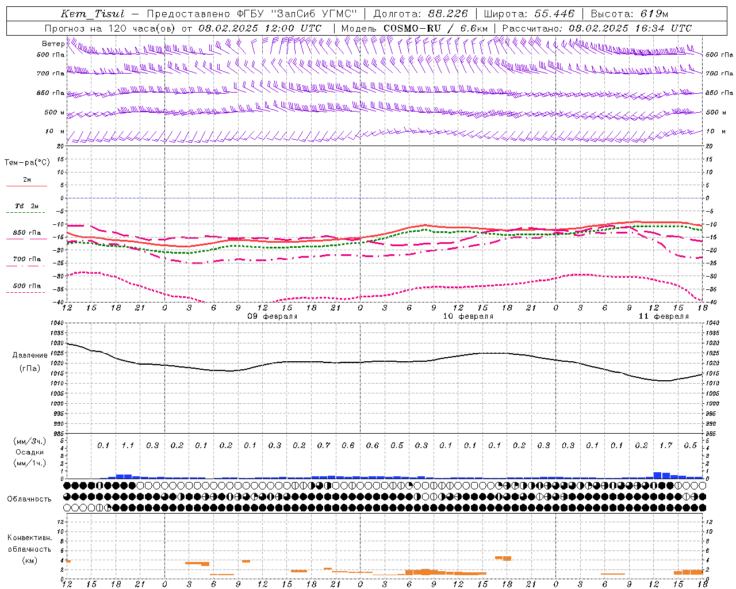Click the 1.7 precipitation value
736x589 pixels.
(x=666, y=445)
